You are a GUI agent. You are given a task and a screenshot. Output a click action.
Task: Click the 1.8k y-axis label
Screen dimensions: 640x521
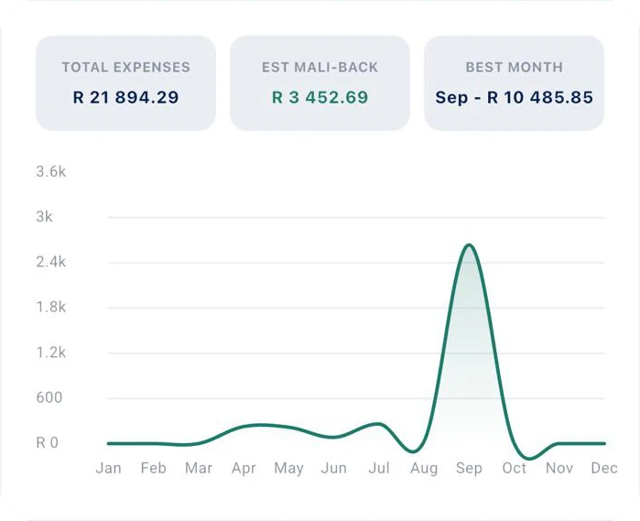click(x=50, y=307)
